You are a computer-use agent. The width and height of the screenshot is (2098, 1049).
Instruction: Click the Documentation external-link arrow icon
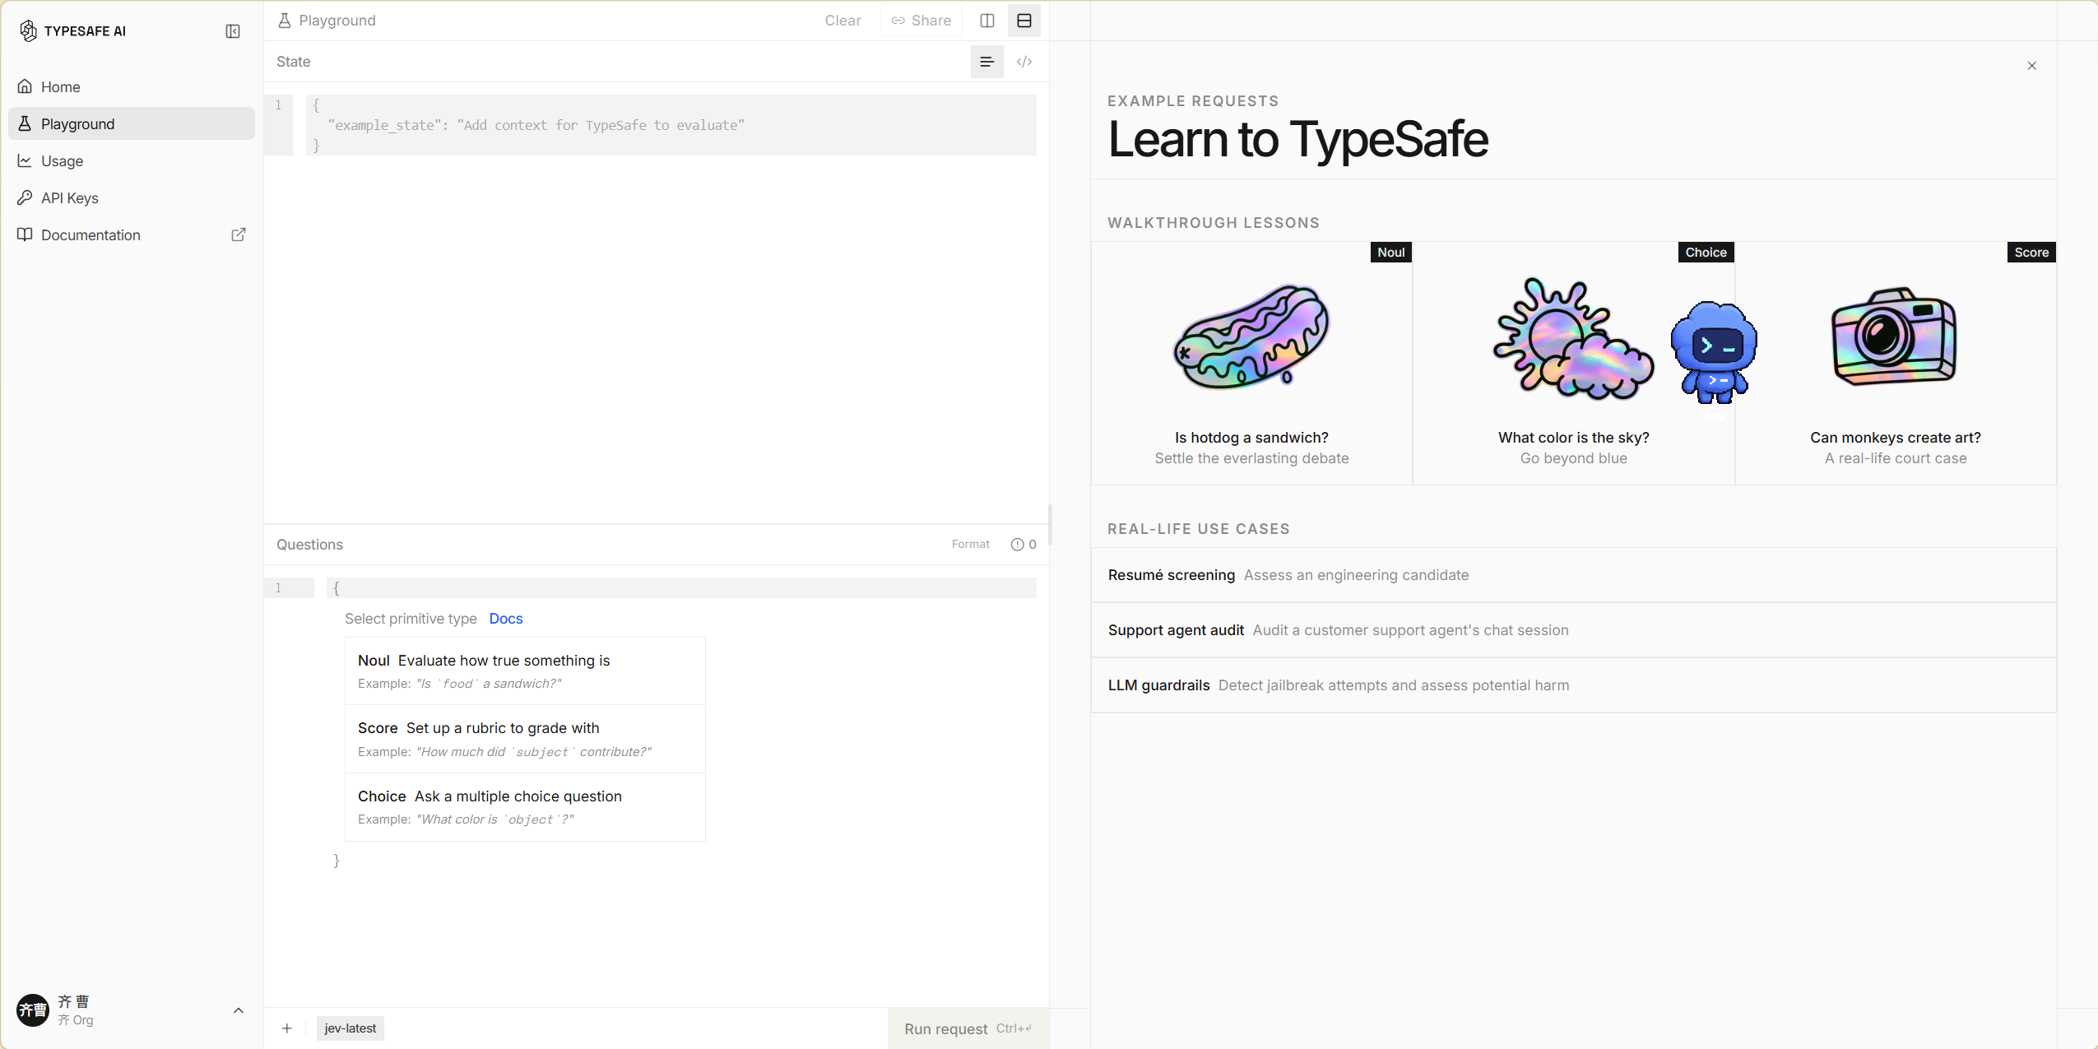tap(239, 234)
